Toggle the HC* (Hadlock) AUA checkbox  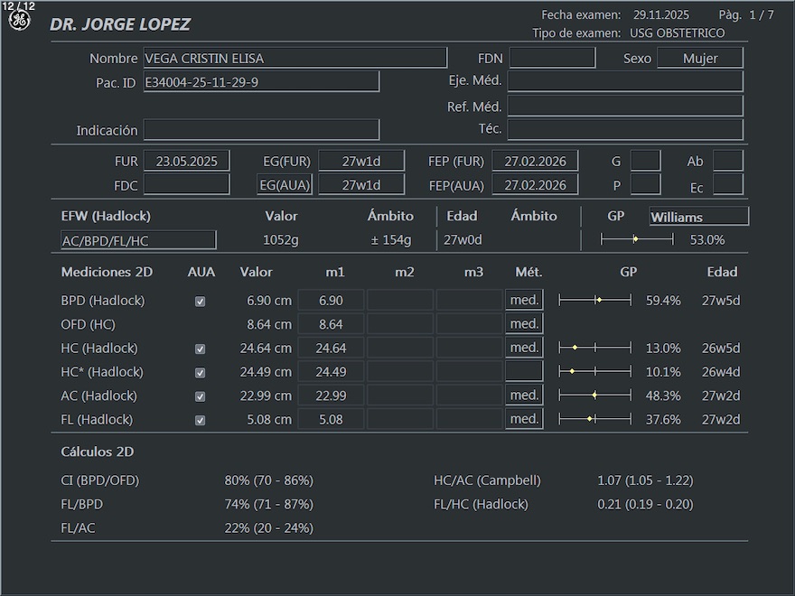pyautogui.click(x=201, y=373)
